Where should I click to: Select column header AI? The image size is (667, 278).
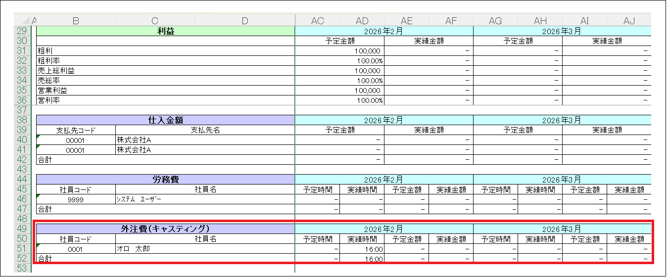[584, 20]
